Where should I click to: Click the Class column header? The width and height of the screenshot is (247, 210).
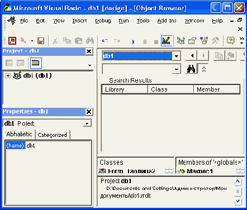coord(170,89)
